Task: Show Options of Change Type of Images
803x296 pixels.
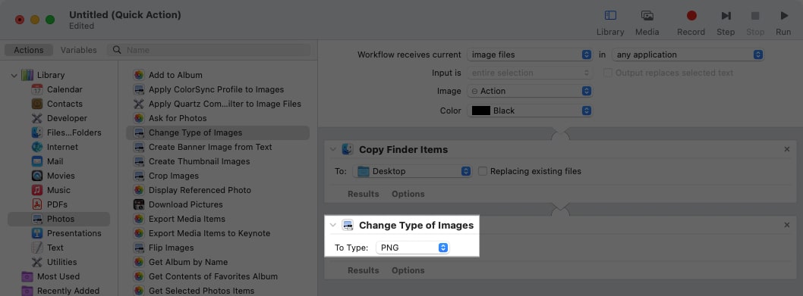Action: coord(408,270)
